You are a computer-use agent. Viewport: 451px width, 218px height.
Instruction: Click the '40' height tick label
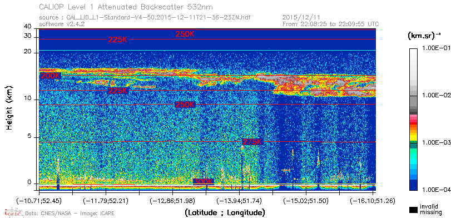(28, 27)
